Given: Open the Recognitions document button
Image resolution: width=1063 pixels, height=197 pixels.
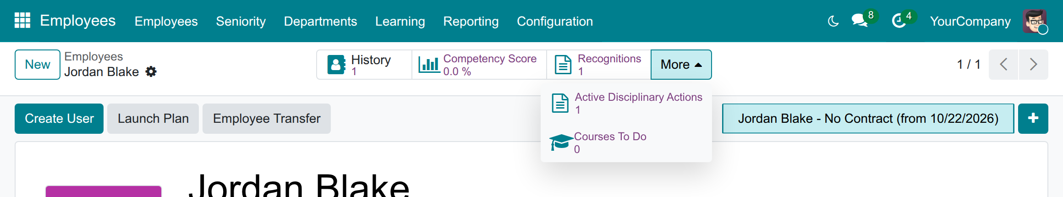Looking at the screenshot, I should point(599,65).
